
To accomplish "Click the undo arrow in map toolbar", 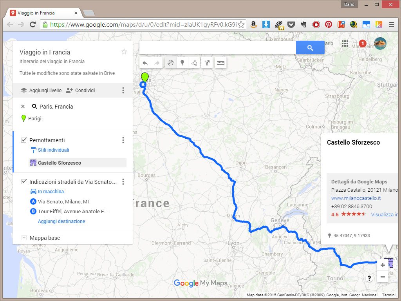I will tap(145, 63).
